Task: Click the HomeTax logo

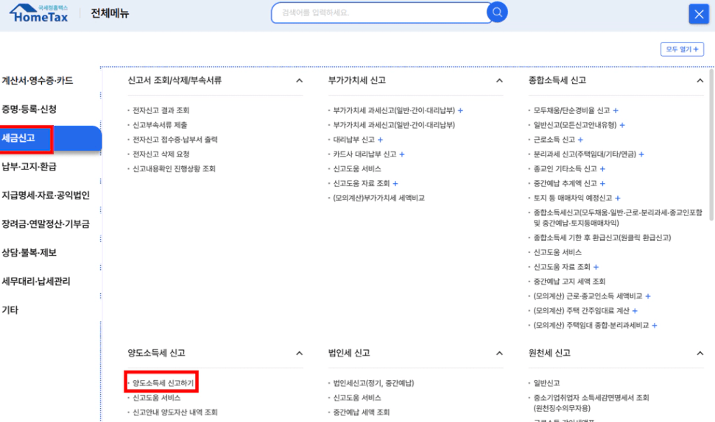Action: pos(38,13)
